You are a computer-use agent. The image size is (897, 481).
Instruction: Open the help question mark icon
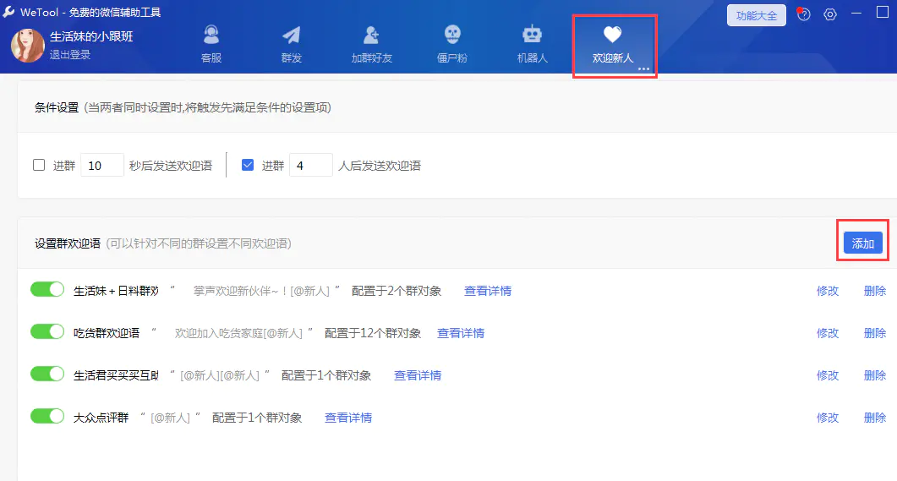(804, 14)
